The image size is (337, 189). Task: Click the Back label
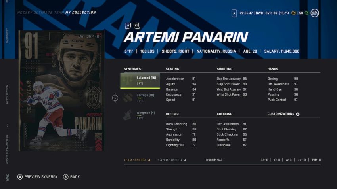coord(75,177)
